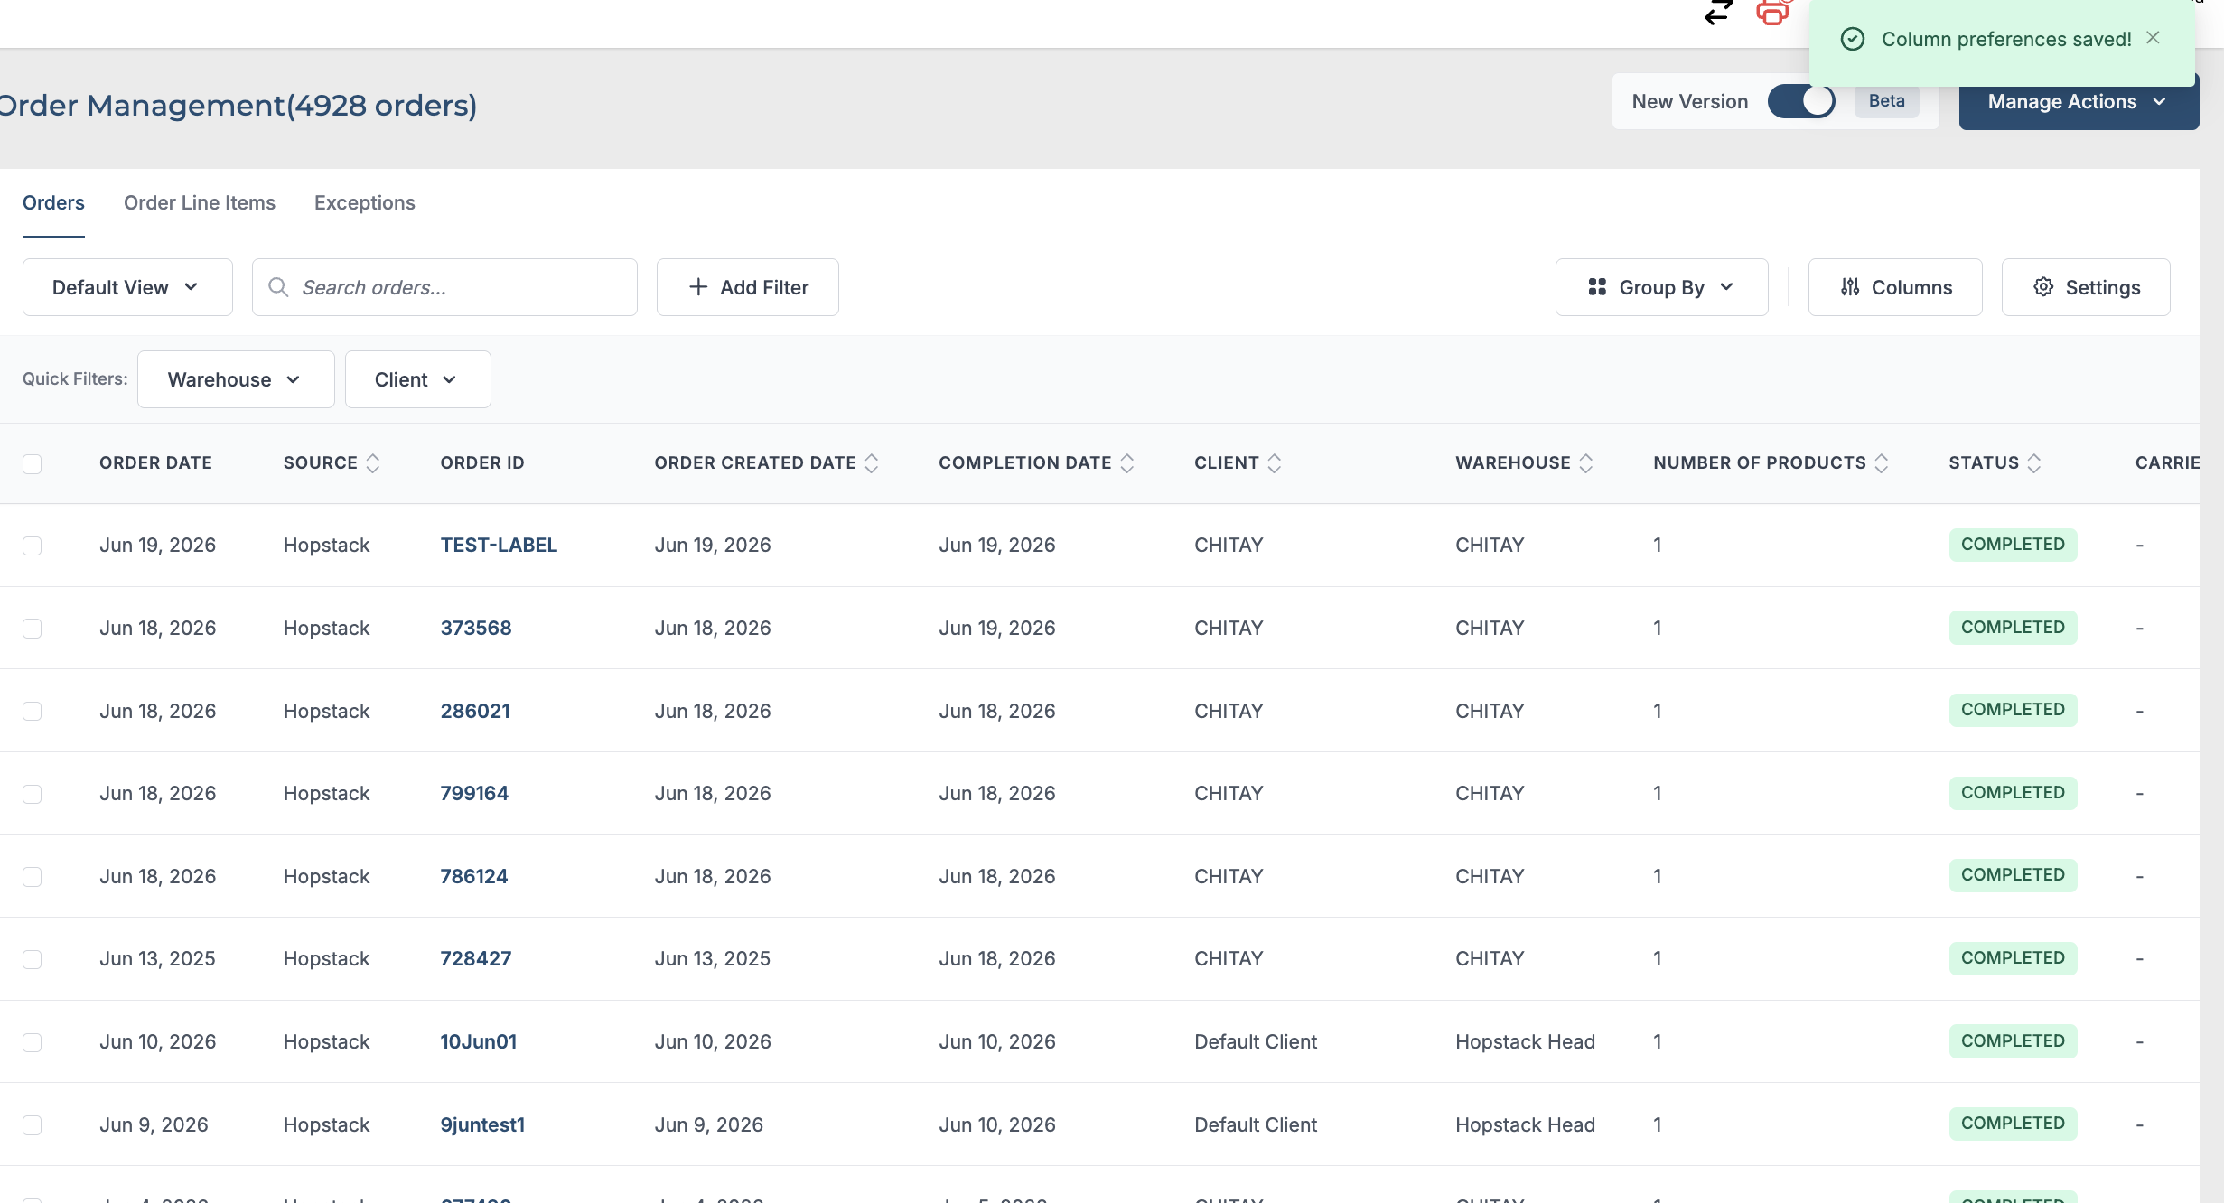Select the order 728427 row checkbox

33,959
